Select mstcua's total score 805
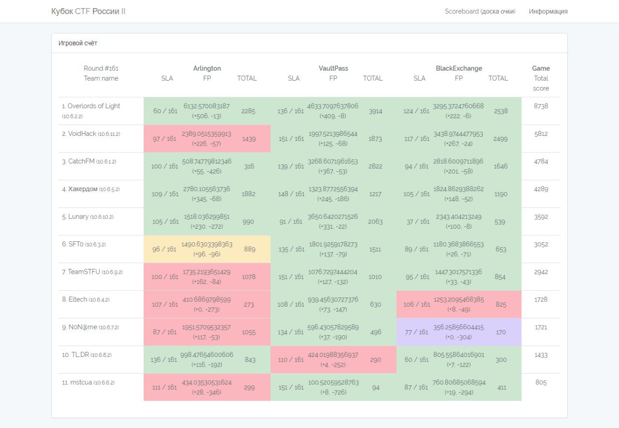Screen dimensions: 619x428 (x=541, y=382)
